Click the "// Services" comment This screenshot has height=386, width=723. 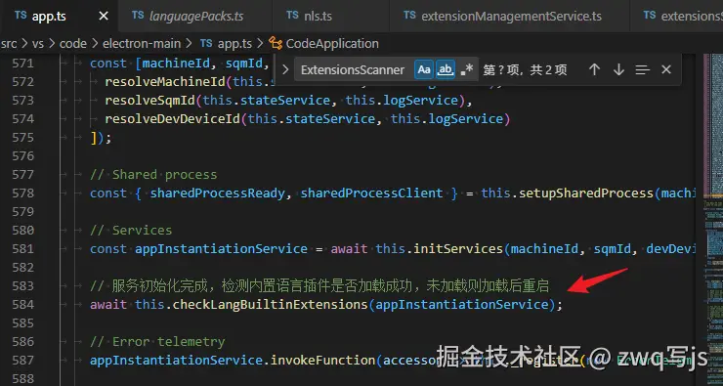point(131,230)
